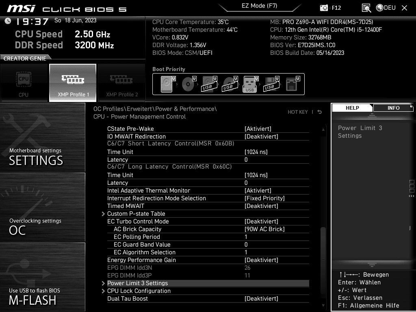
Task: Open Interrupt Redirection [Fixed Priority] dropdown
Action: point(264,198)
